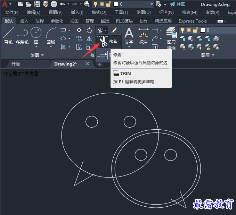
Task: Click the Save As disk-with-pencil icon
Action: 45,4
